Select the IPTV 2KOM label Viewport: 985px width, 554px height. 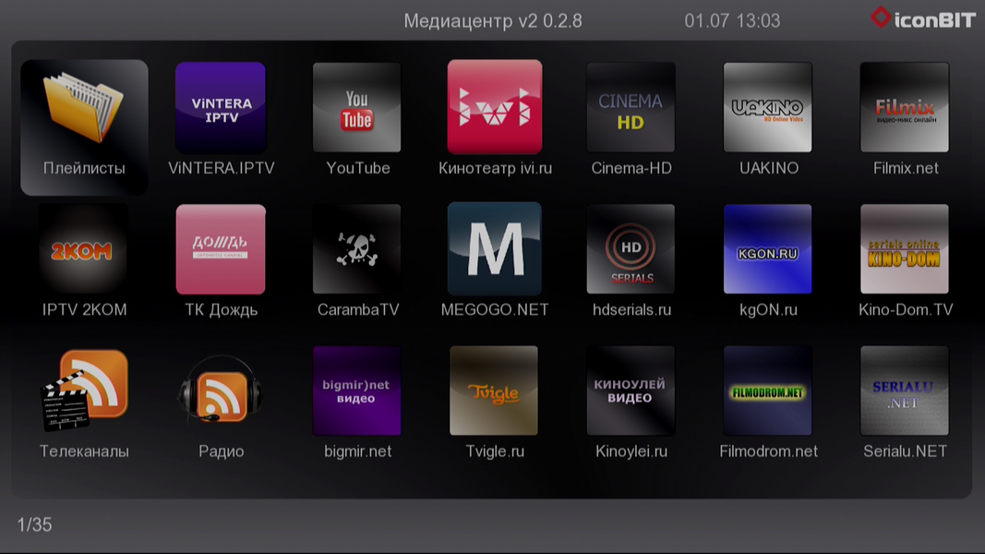click(x=84, y=309)
